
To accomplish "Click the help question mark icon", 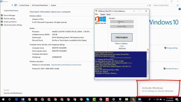I will (x=180, y=9).
